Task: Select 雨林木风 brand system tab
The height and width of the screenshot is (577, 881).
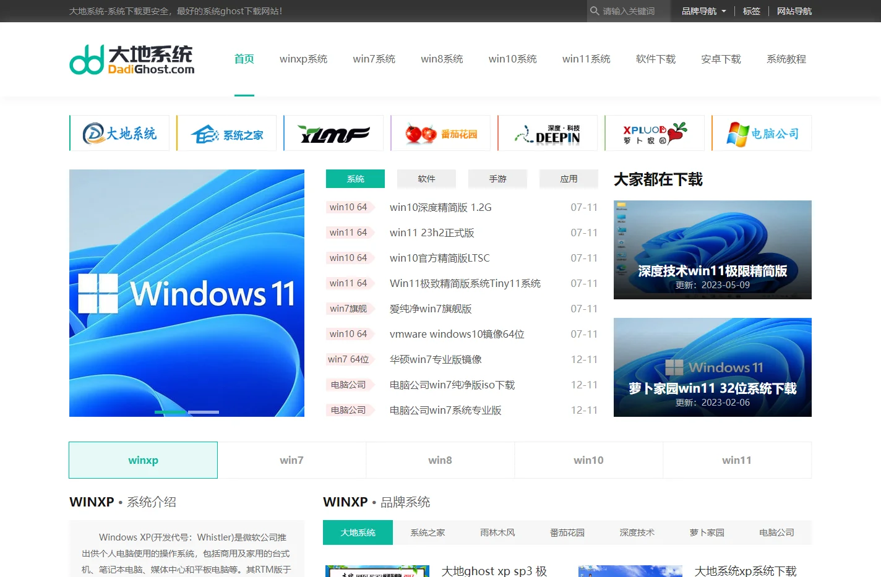Action: point(497,532)
